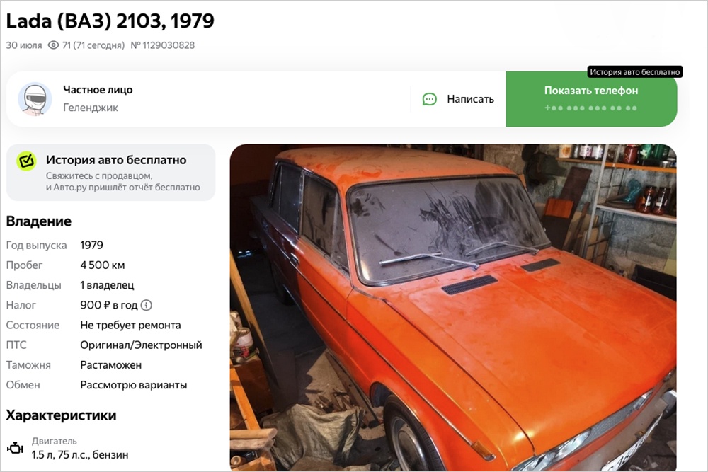Click the Рассмотрю варианты exchange value
The width and height of the screenshot is (708, 472).
(134, 386)
